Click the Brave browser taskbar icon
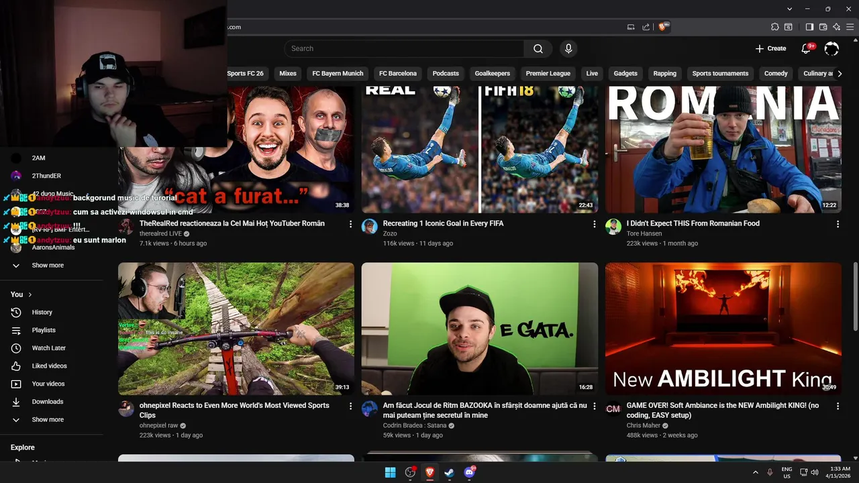859x483 pixels. (x=429, y=472)
